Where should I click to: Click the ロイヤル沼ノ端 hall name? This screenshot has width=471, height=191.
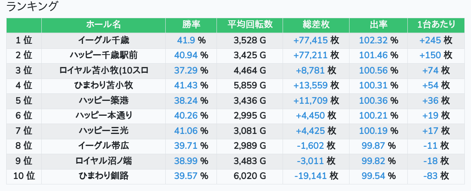click(x=103, y=161)
